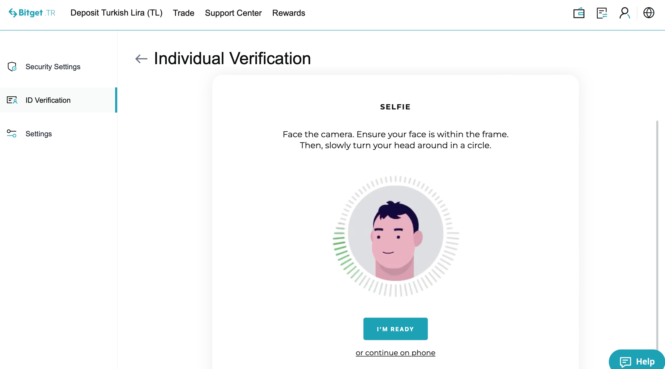
Task: Click the globe language icon
Action: click(649, 13)
